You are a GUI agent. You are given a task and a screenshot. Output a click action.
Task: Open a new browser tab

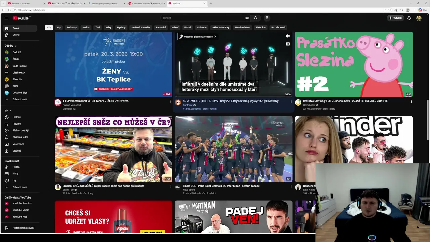[x=211, y=3]
